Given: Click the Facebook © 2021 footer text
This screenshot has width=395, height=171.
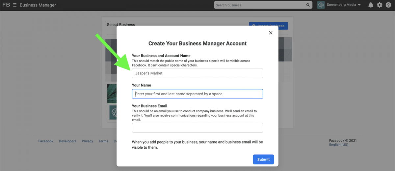Looking at the screenshot, I should coord(343,141).
